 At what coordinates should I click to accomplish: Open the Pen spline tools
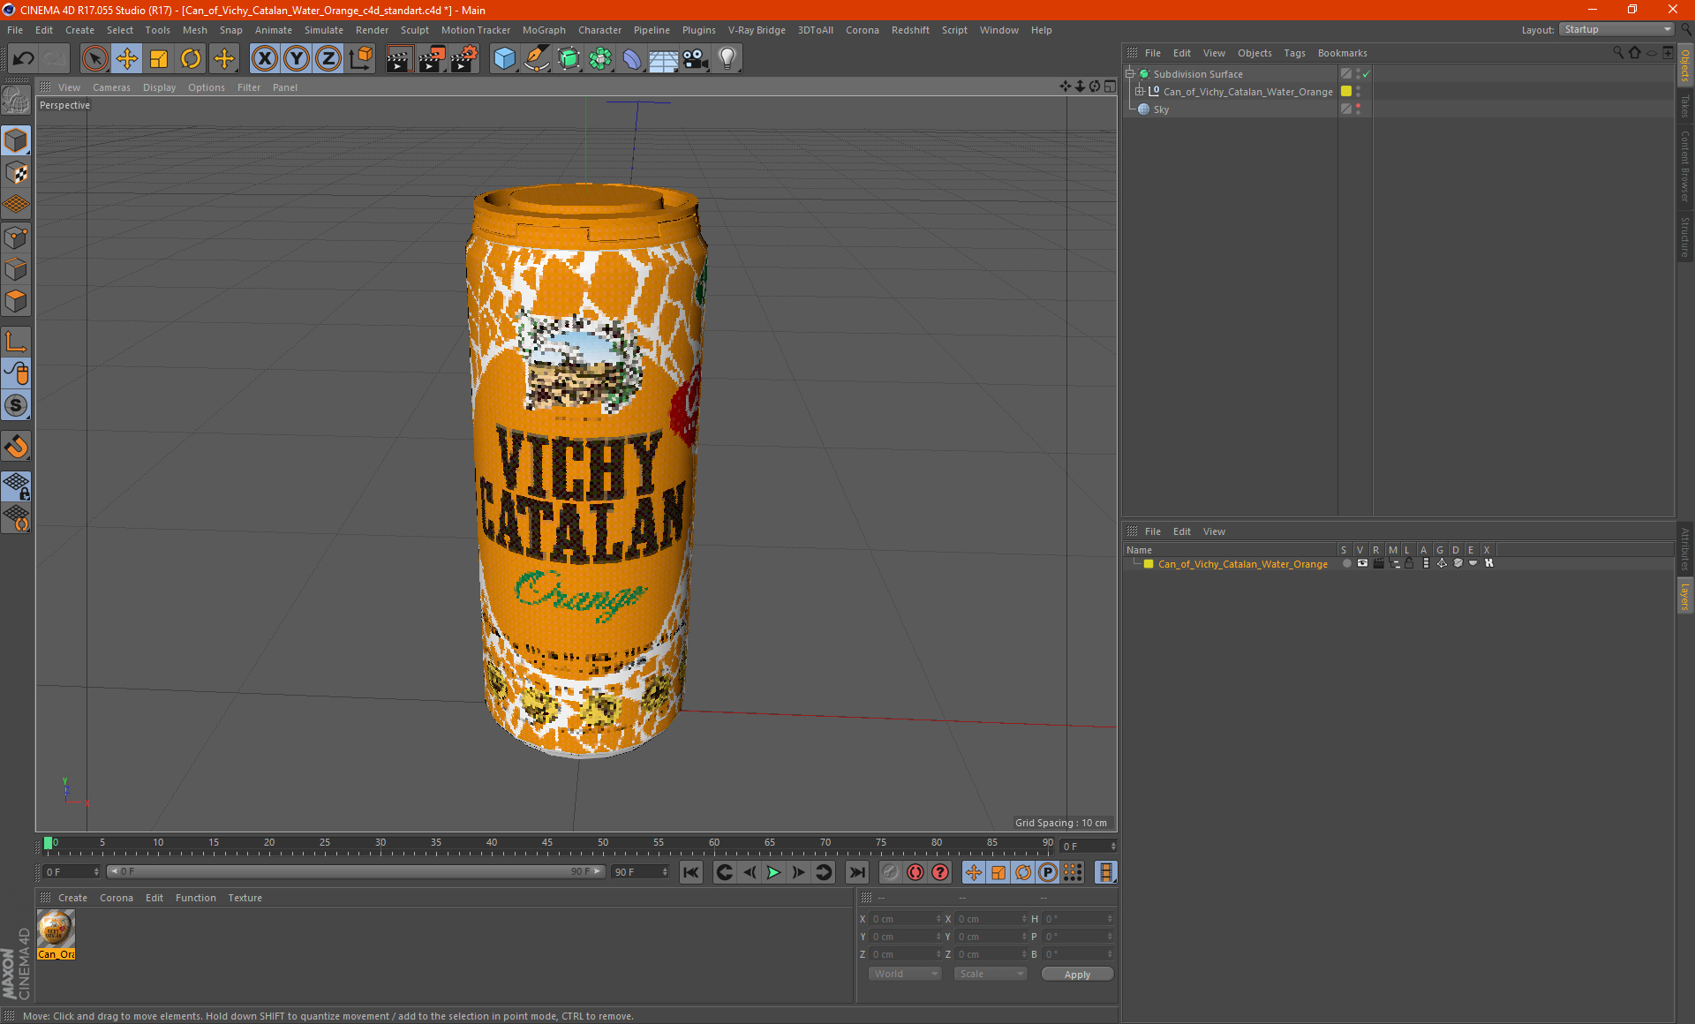(537, 59)
